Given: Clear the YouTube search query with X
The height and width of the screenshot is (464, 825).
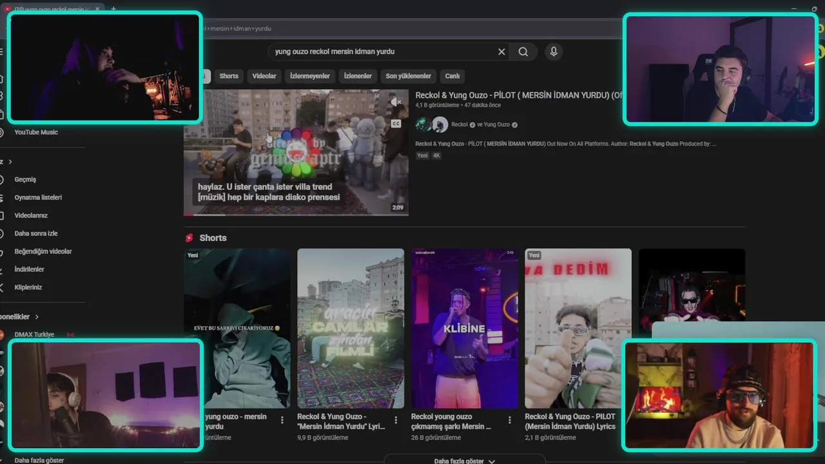Looking at the screenshot, I should [x=501, y=52].
